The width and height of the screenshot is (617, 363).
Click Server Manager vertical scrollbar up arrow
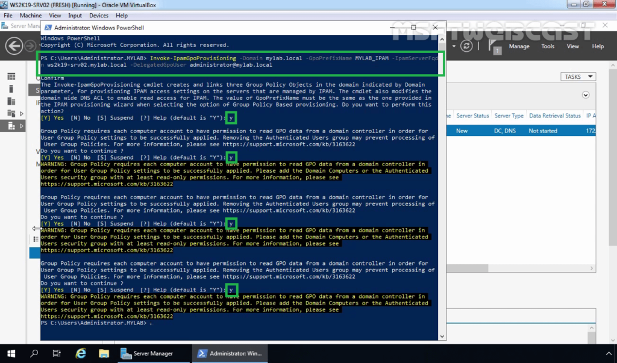(613, 65)
